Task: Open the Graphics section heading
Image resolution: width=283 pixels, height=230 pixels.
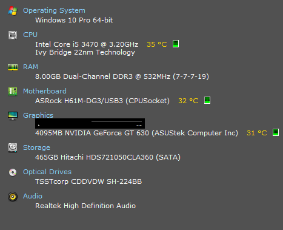Action: [x=38, y=115]
